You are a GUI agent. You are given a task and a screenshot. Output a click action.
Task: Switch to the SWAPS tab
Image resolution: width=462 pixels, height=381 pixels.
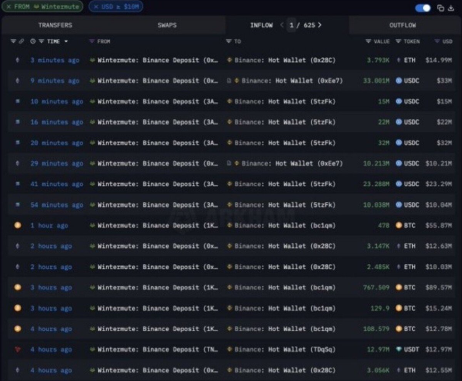pos(167,25)
